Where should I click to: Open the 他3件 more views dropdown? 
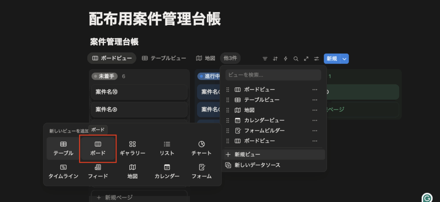pos(230,58)
